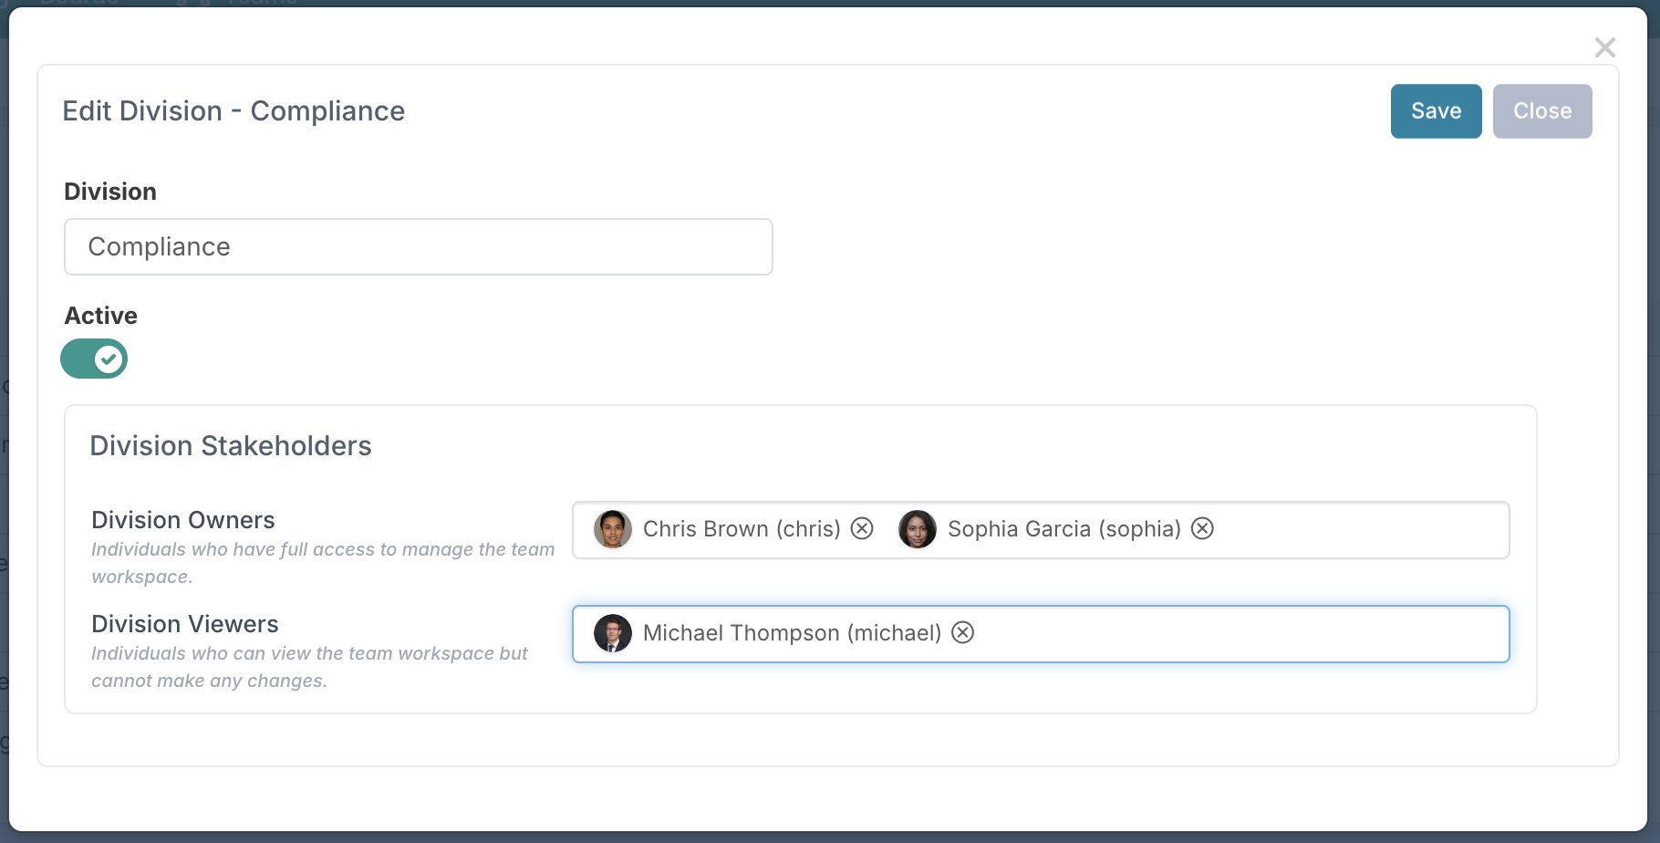The image size is (1660, 843).
Task: Open the Division Viewers selection field
Action: tap(1231, 634)
